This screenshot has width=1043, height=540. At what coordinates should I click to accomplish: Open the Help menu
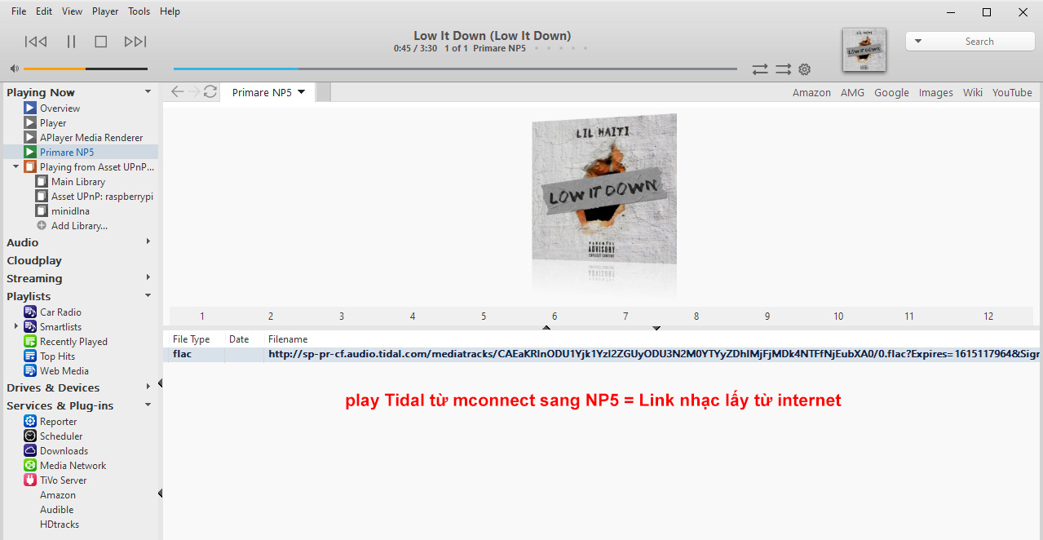click(x=170, y=11)
